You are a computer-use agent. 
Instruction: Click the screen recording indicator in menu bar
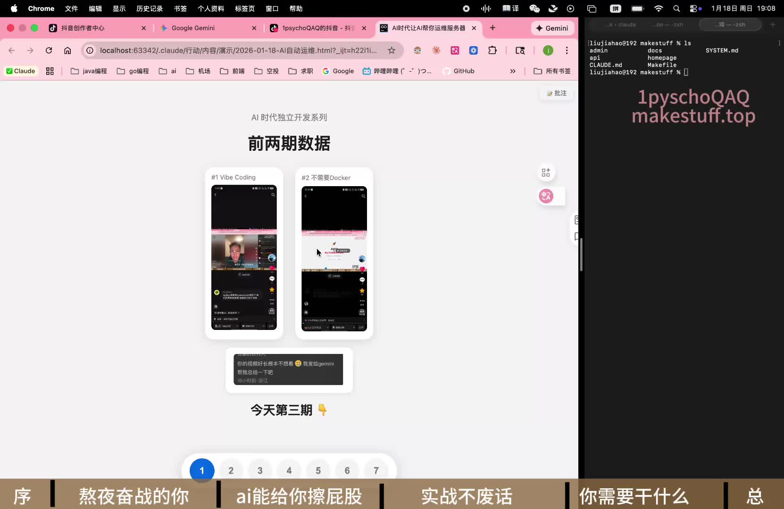coord(466,8)
